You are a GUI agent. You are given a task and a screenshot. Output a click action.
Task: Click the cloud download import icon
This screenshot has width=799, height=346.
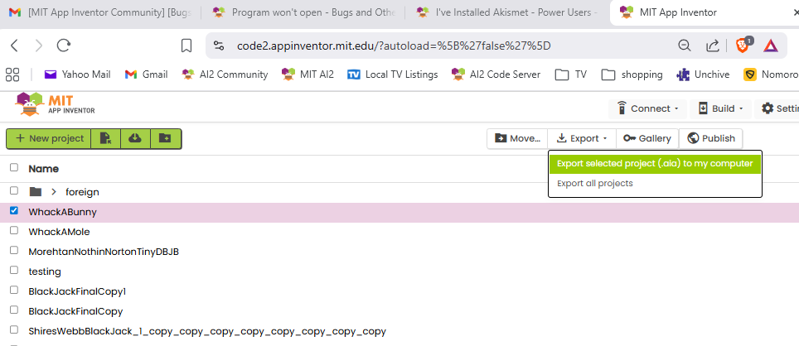(135, 138)
